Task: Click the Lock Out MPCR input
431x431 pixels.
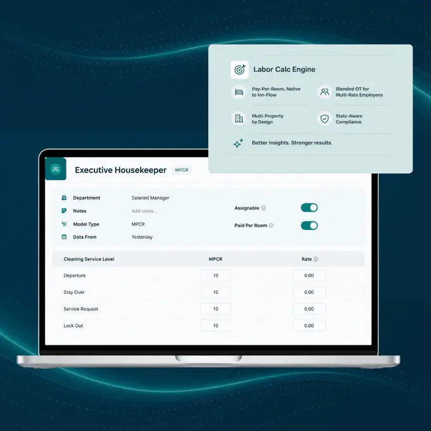Action: point(215,325)
